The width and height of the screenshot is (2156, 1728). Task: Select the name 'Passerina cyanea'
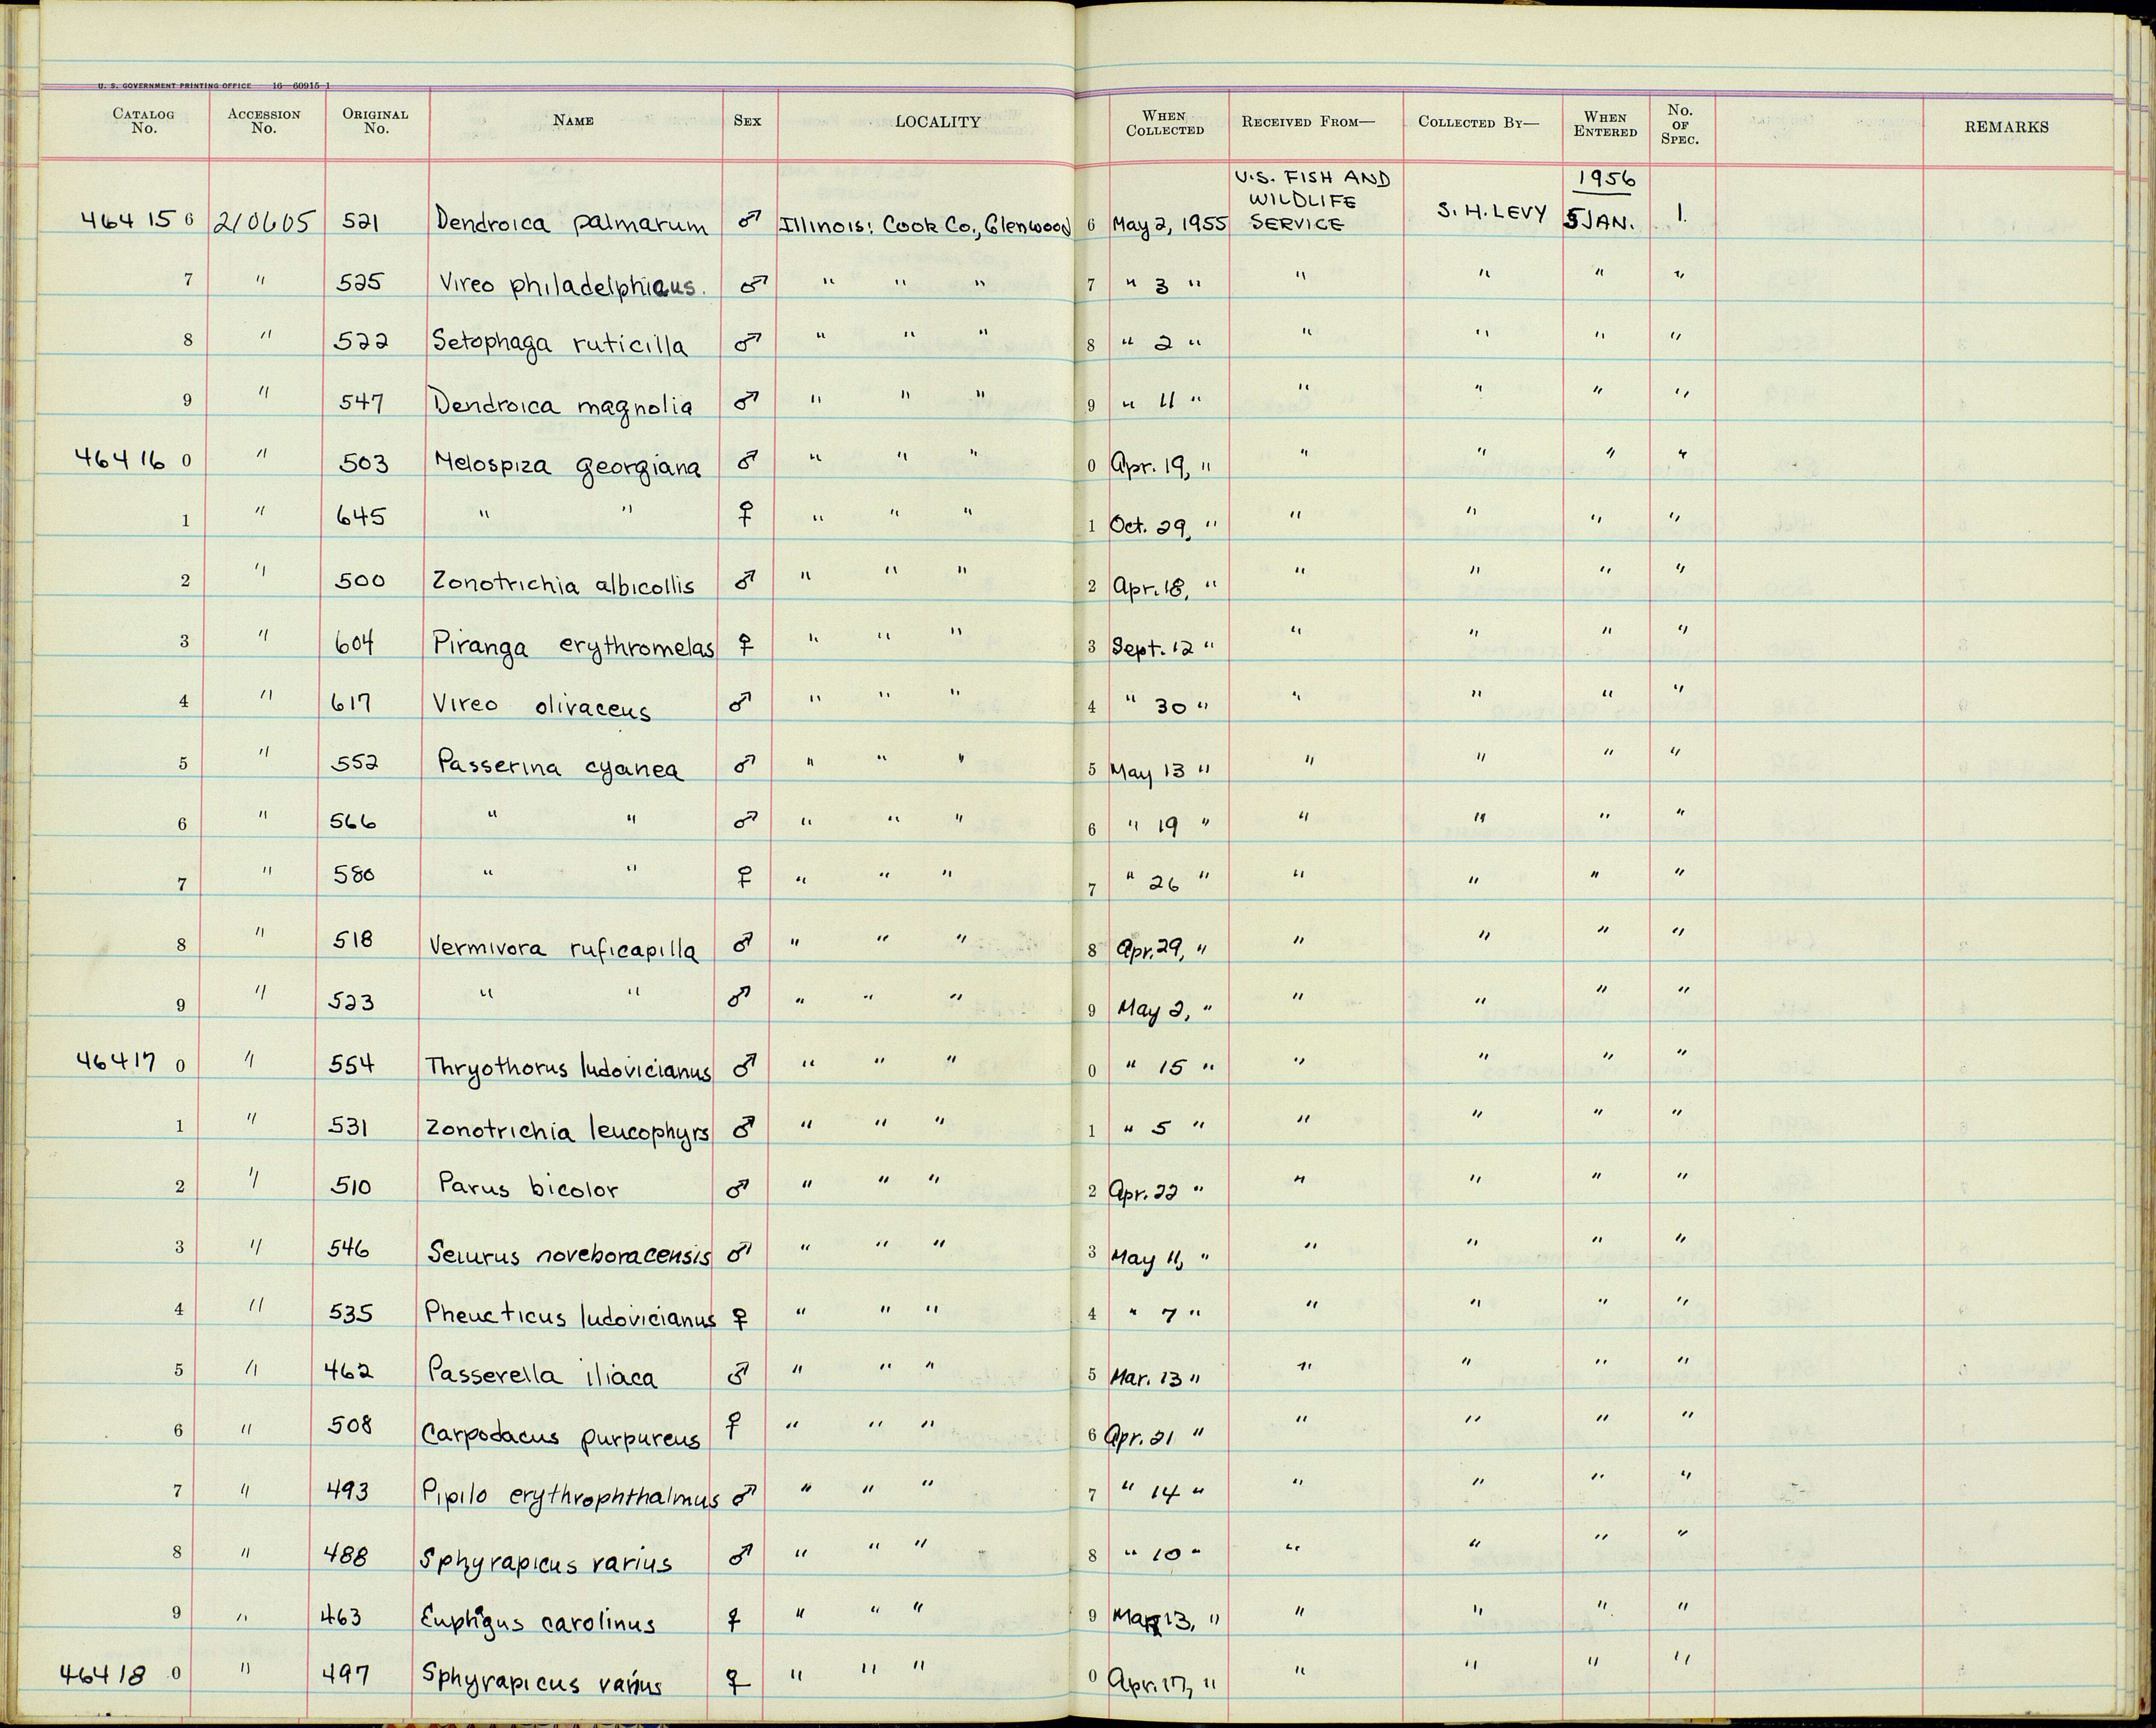(x=560, y=768)
